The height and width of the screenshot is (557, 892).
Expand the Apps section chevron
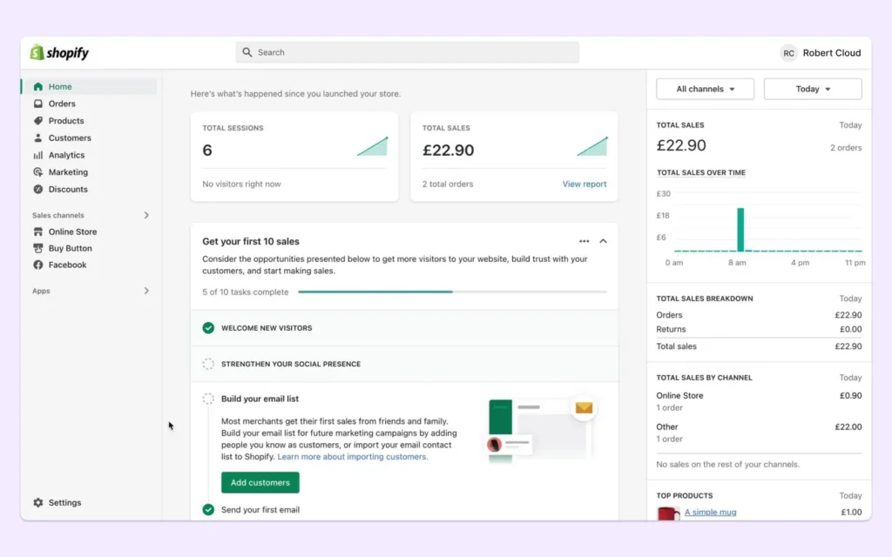click(146, 291)
